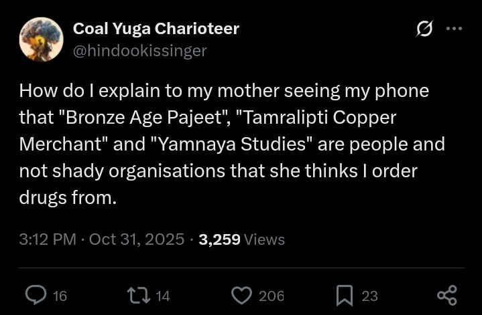This screenshot has height=315, width=482.
Task: Click the display name Coal Yuga Charioteer
Action: click(156, 28)
